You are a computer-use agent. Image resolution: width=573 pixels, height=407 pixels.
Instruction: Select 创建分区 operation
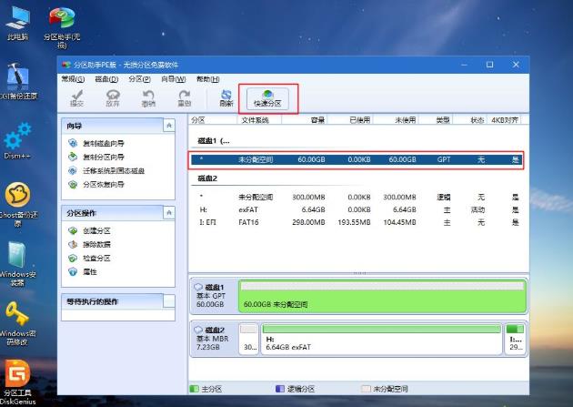(x=89, y=230)
